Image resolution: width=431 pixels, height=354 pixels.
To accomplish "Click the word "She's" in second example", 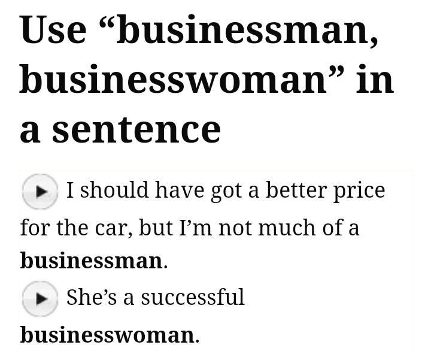I will click(91, 297).
